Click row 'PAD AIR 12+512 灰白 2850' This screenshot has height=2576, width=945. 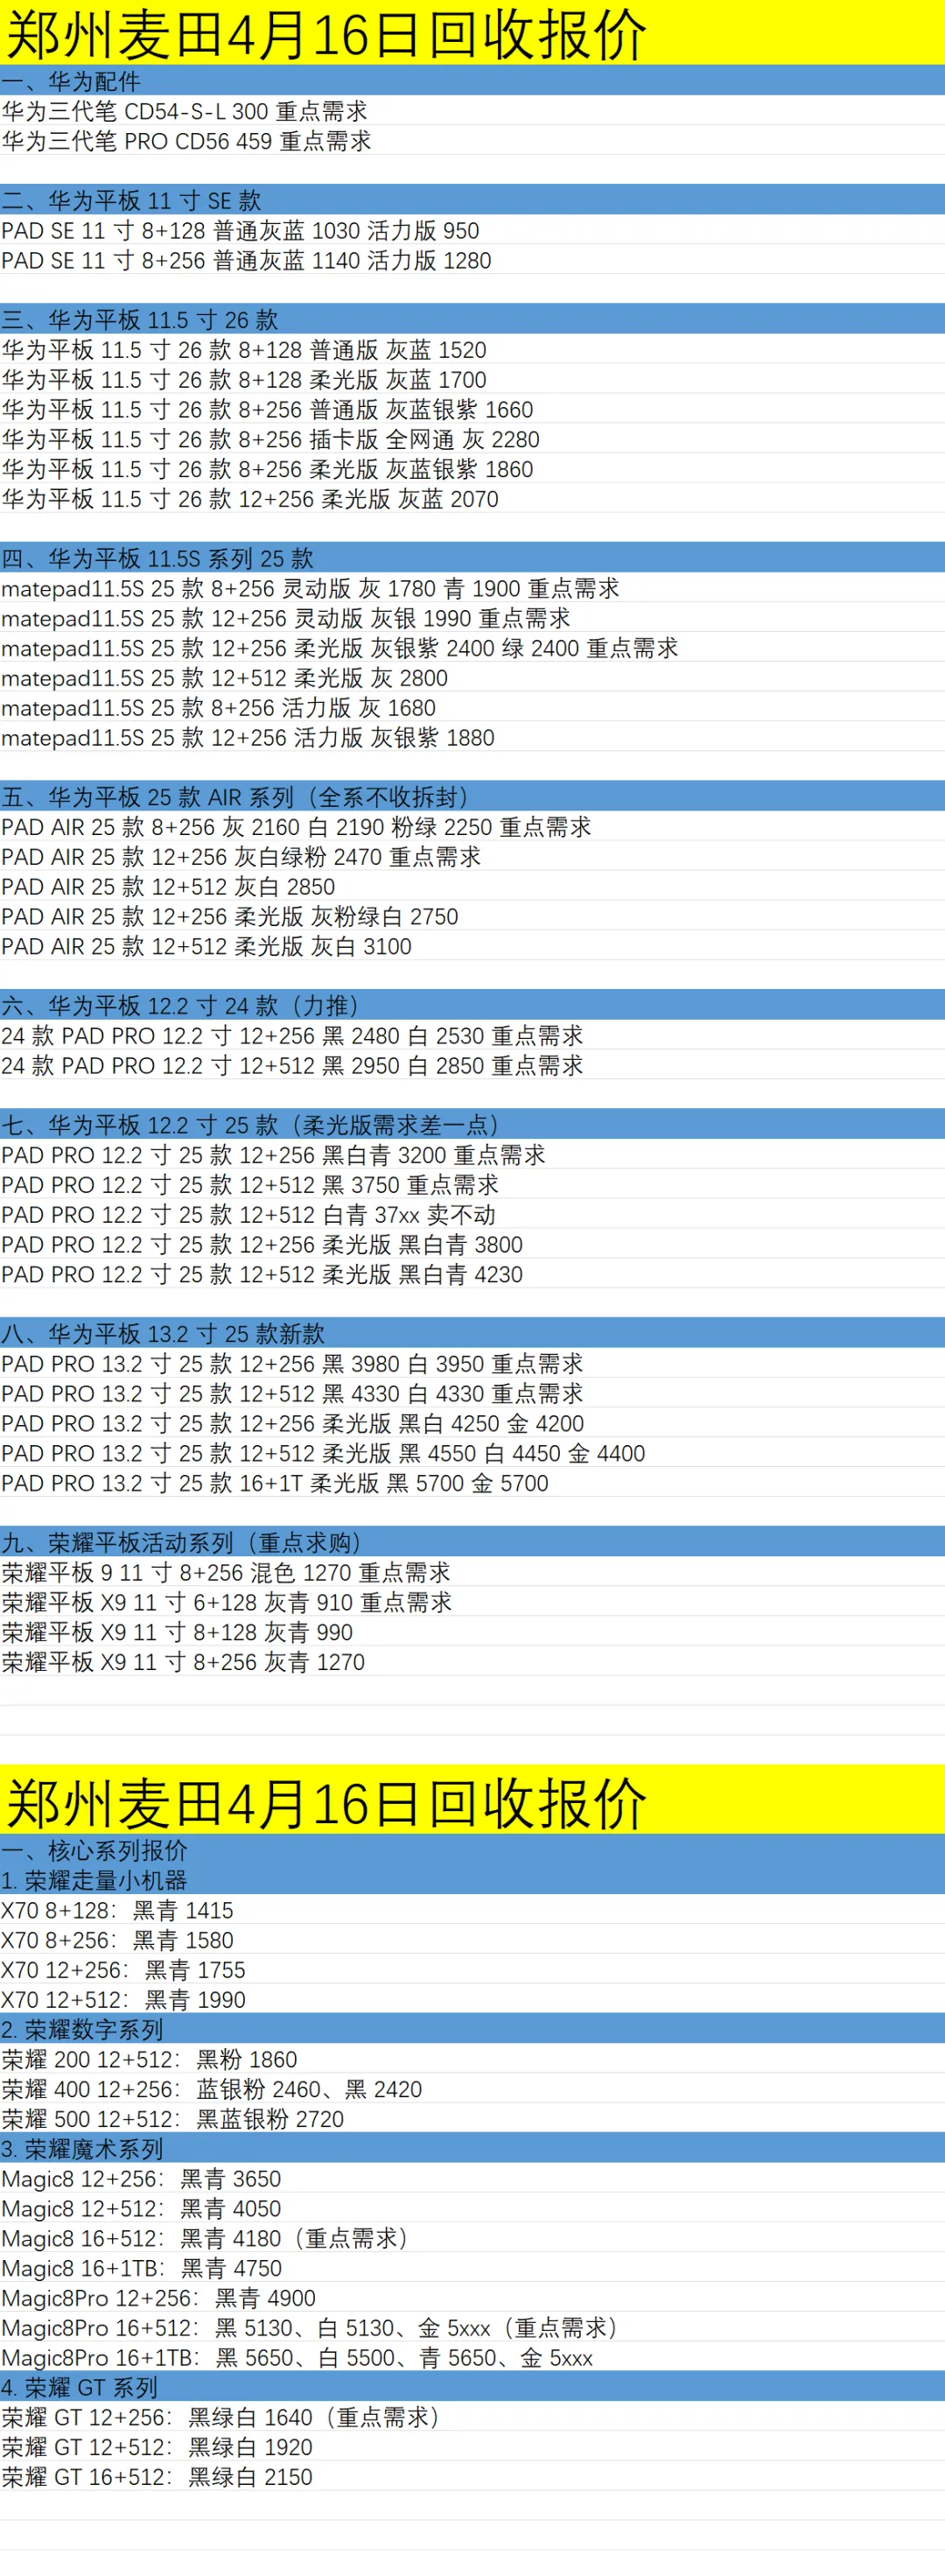472,887
